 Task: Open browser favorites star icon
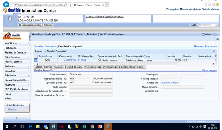click(210, 5)
